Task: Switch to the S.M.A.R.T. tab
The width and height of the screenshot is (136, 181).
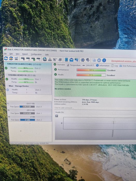Action: [x=88, y=65]
